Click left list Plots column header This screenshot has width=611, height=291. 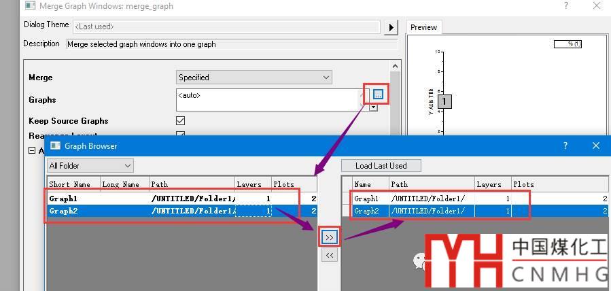(294, 184)
